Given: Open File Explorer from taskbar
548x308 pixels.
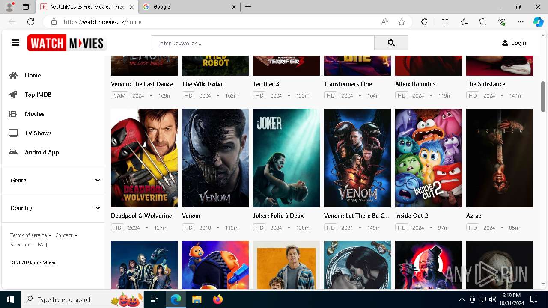Looking at the screenshot, I should [x=197, y=299].
